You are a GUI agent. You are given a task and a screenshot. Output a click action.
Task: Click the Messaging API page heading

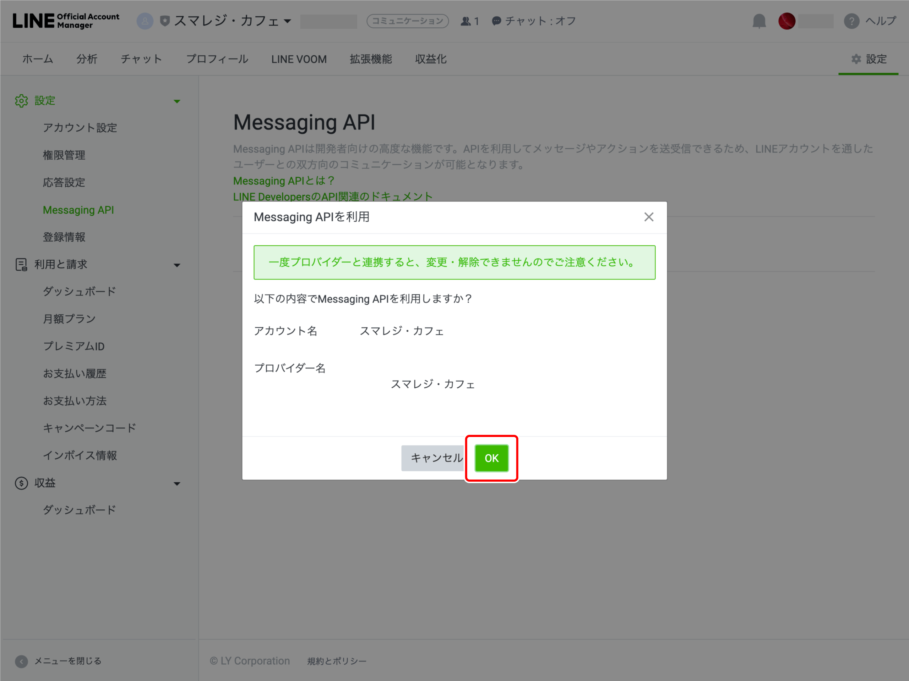click(305, 122)
